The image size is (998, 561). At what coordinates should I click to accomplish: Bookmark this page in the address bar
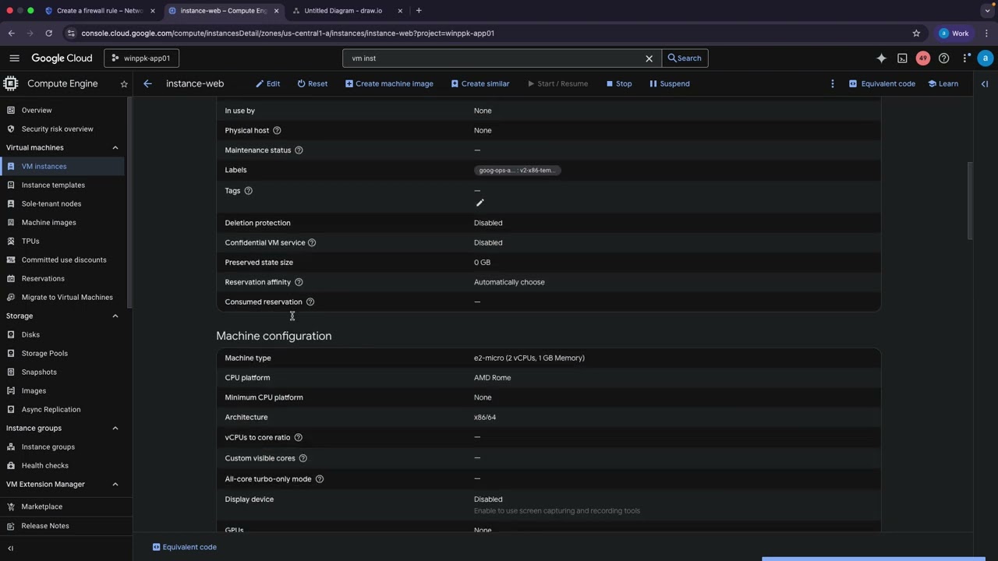pos(916,34)
